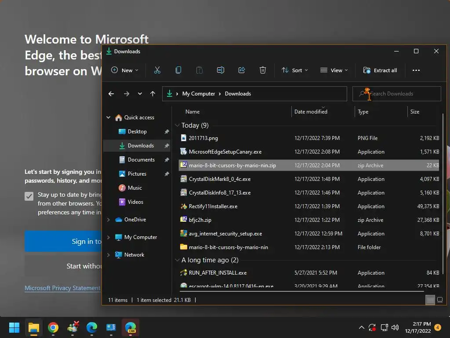Unpin Desktop using its pin icon
This screenshot has width=450, height=338.
(x=167, y=132)
